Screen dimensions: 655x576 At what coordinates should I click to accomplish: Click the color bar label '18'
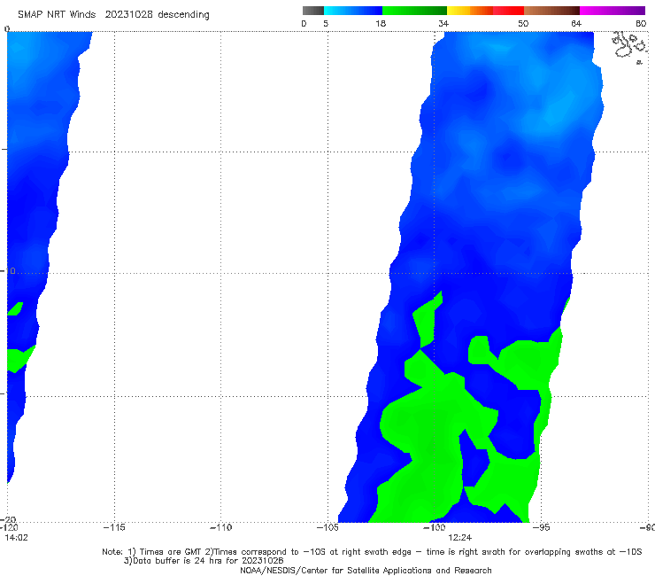click(381, 23)
